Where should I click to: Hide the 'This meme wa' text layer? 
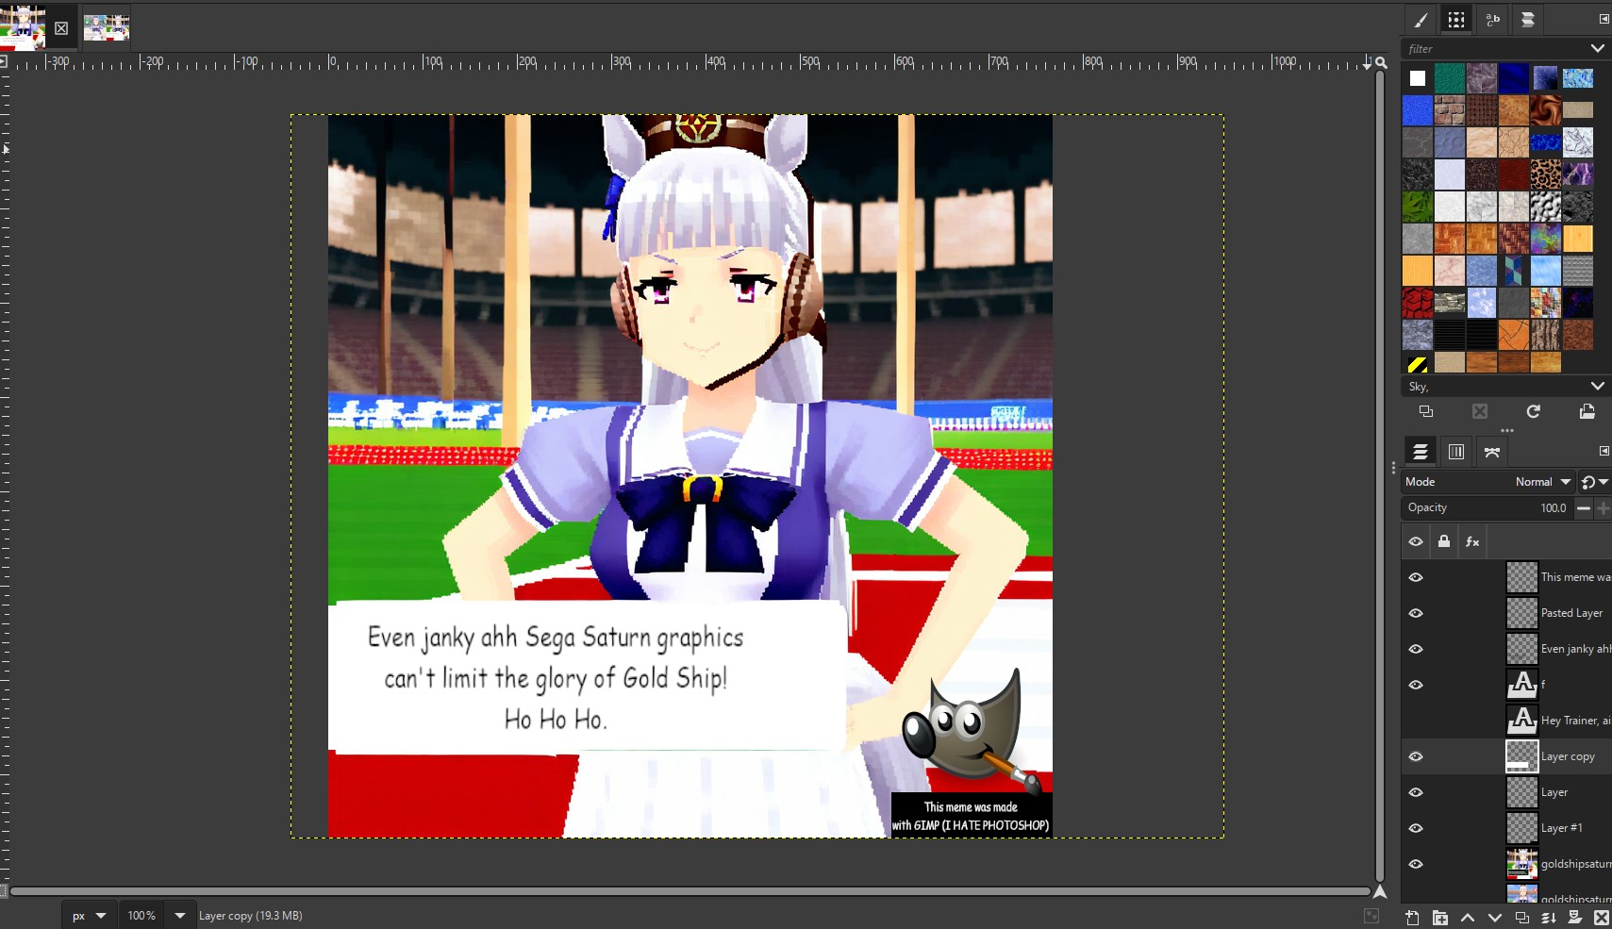click(1416, 577)
